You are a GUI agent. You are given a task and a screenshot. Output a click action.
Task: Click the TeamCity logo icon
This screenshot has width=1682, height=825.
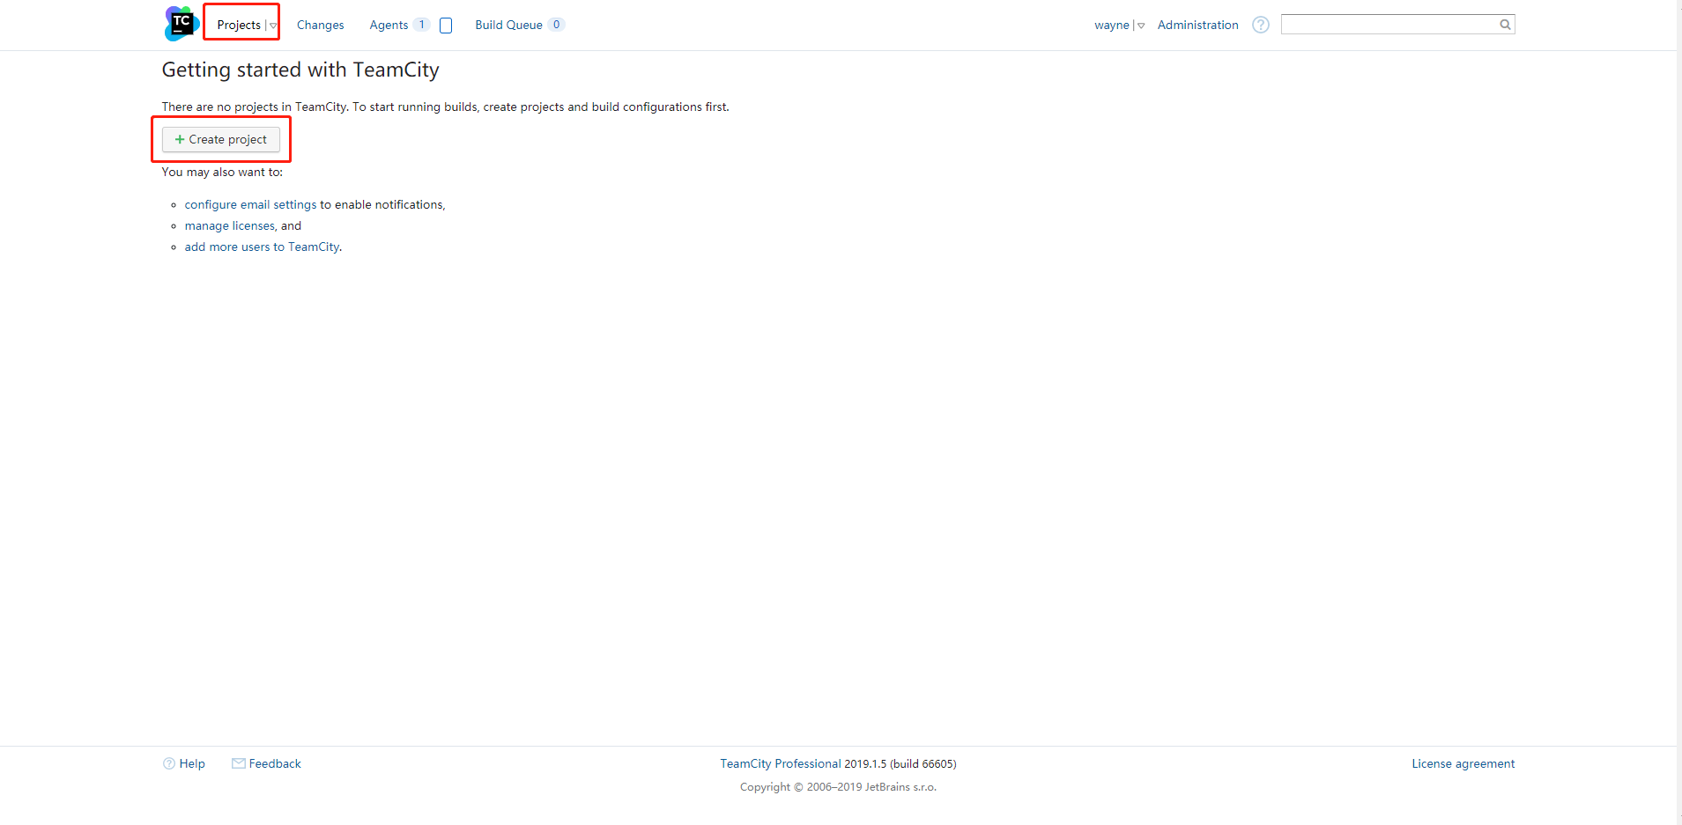point(182,24)
